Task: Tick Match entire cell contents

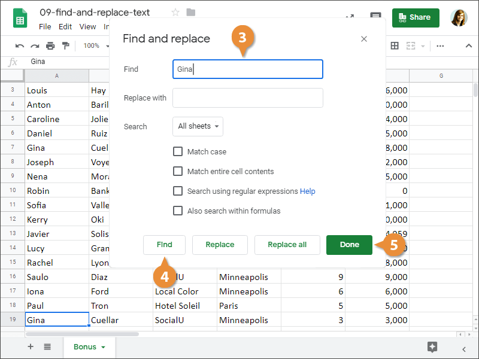Action: 178,172
